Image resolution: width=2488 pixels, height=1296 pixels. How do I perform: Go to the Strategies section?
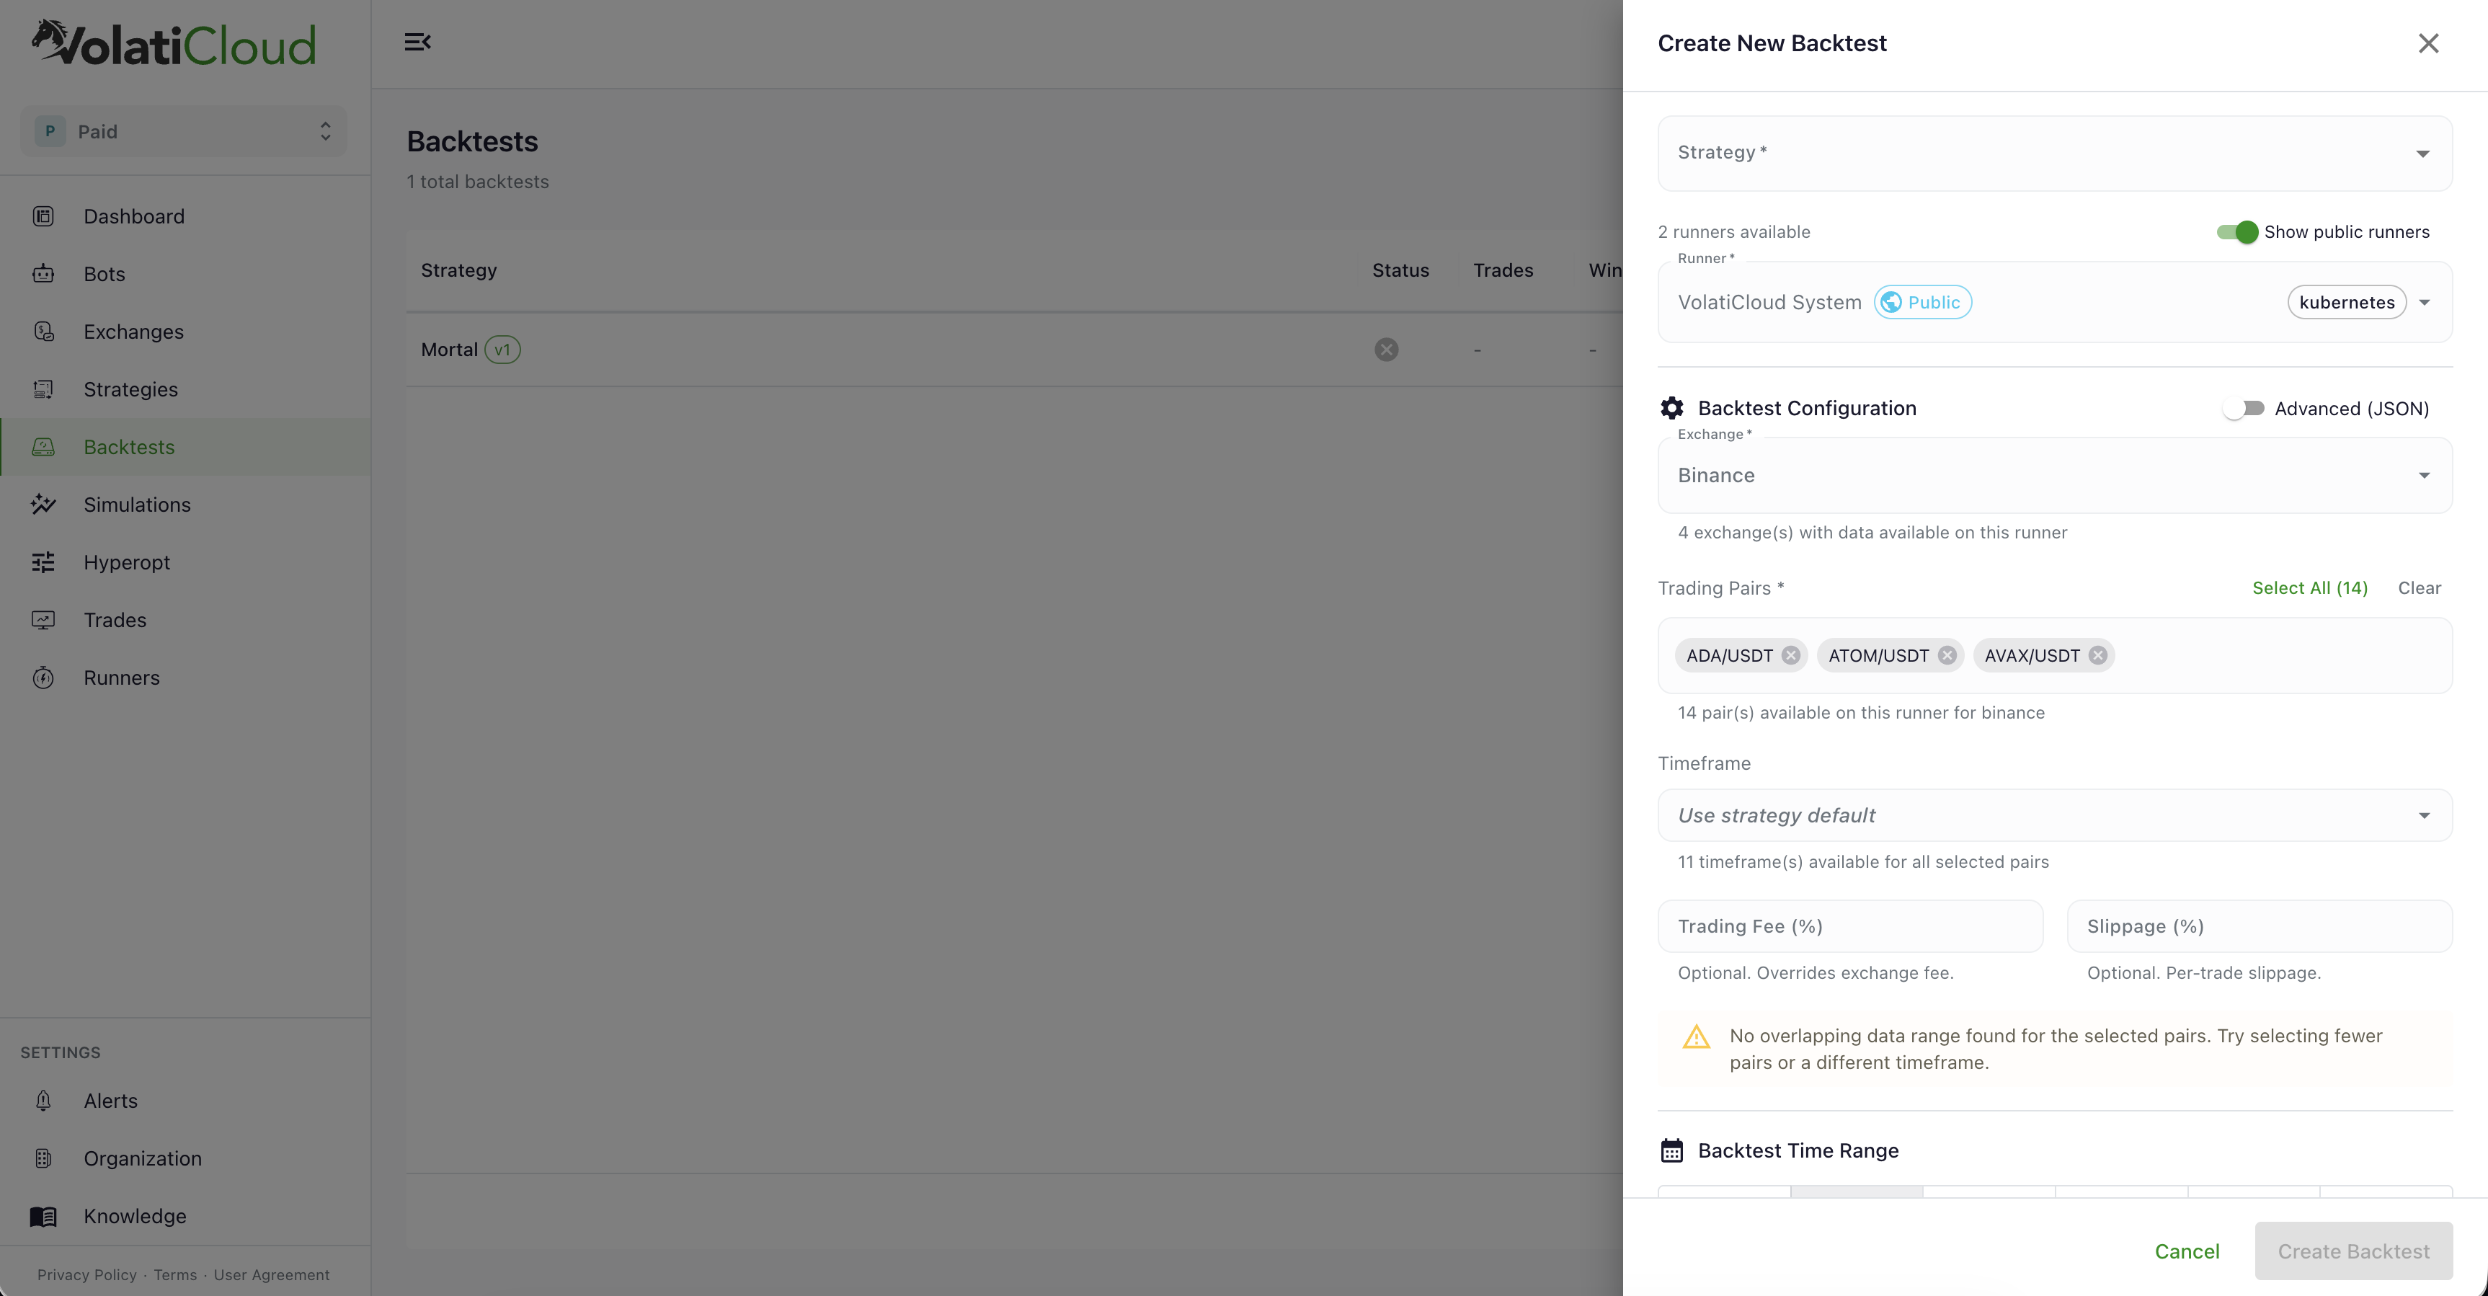[x=130, y=389]
